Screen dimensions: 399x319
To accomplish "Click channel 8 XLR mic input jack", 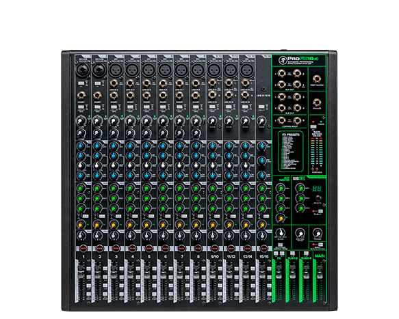I will pyautogui.click(x=198, y=70).
